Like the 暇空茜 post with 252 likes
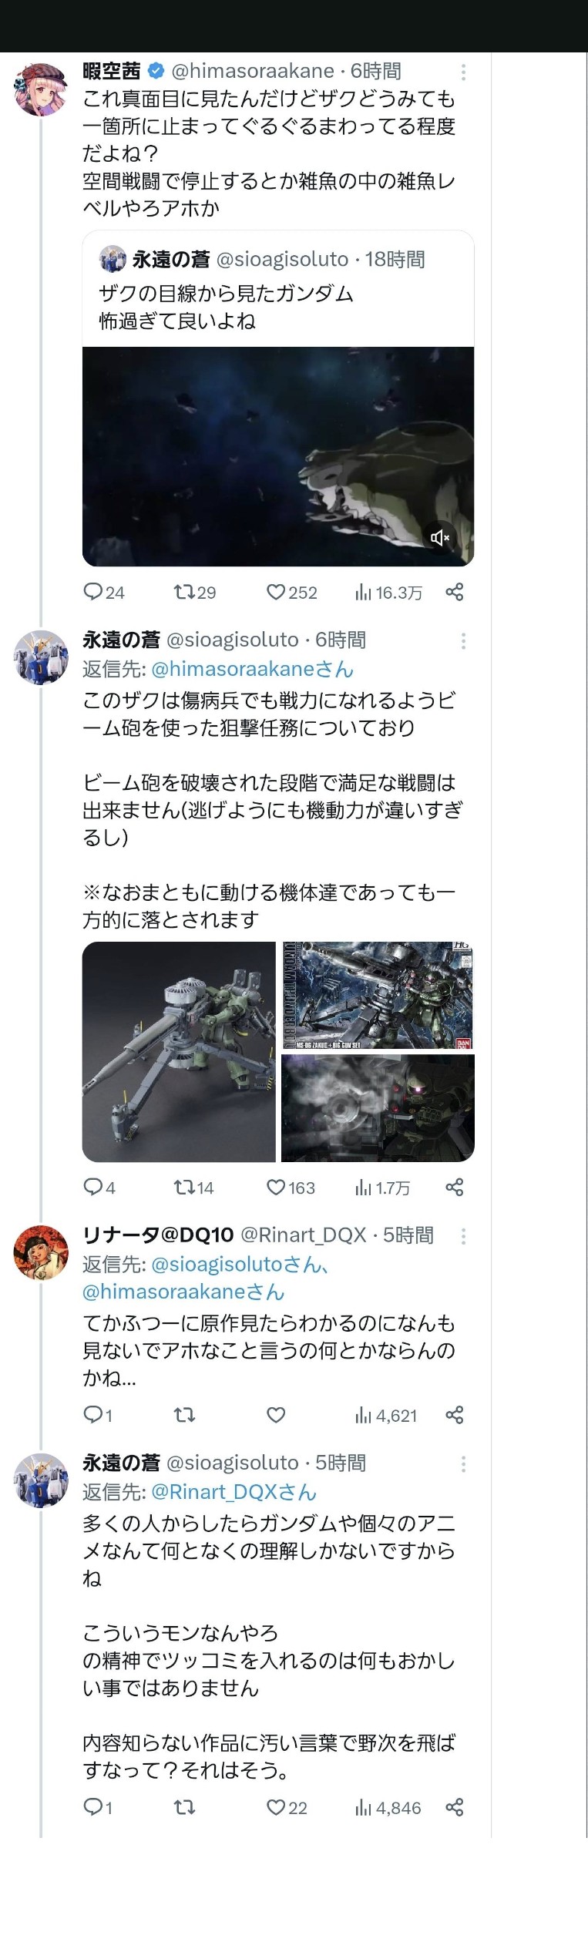 coord(291,592)
